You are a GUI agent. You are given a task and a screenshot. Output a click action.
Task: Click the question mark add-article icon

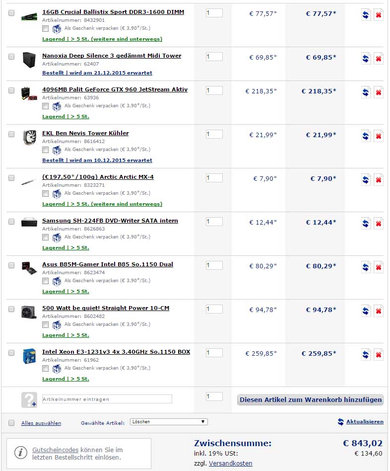pyautogui.click(x=29, y=400)
